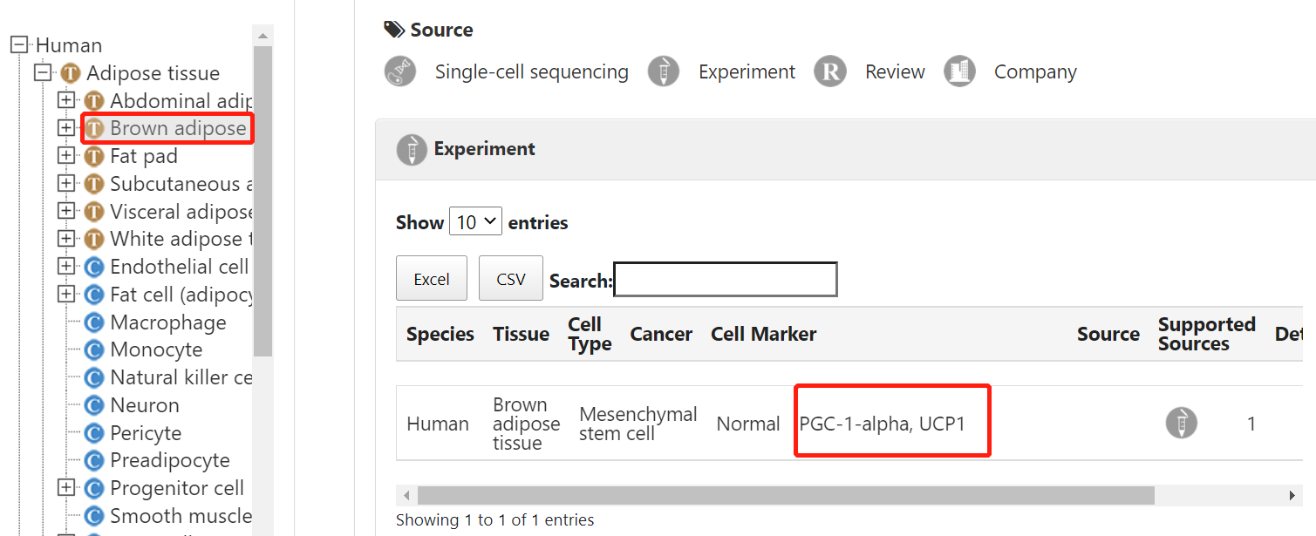Sort by Cell Marker column header
This screenshot has width=1316, height=536.
coord(764,334)
